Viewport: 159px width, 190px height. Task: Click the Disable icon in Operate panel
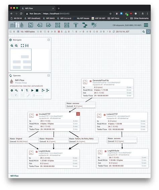(27, 90)
